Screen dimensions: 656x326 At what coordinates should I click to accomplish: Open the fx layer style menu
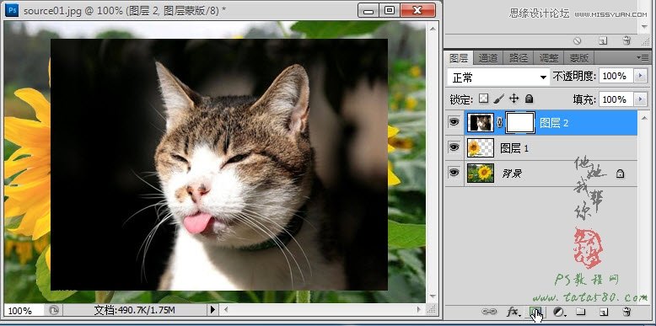coord(514,312)
